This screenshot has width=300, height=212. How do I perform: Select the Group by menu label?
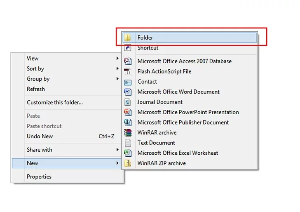(38, 79)
